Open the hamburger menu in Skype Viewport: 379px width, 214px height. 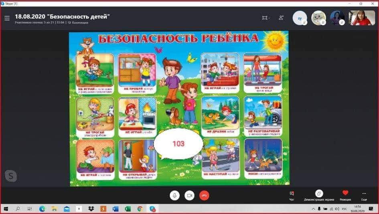(x=7, y=18)
